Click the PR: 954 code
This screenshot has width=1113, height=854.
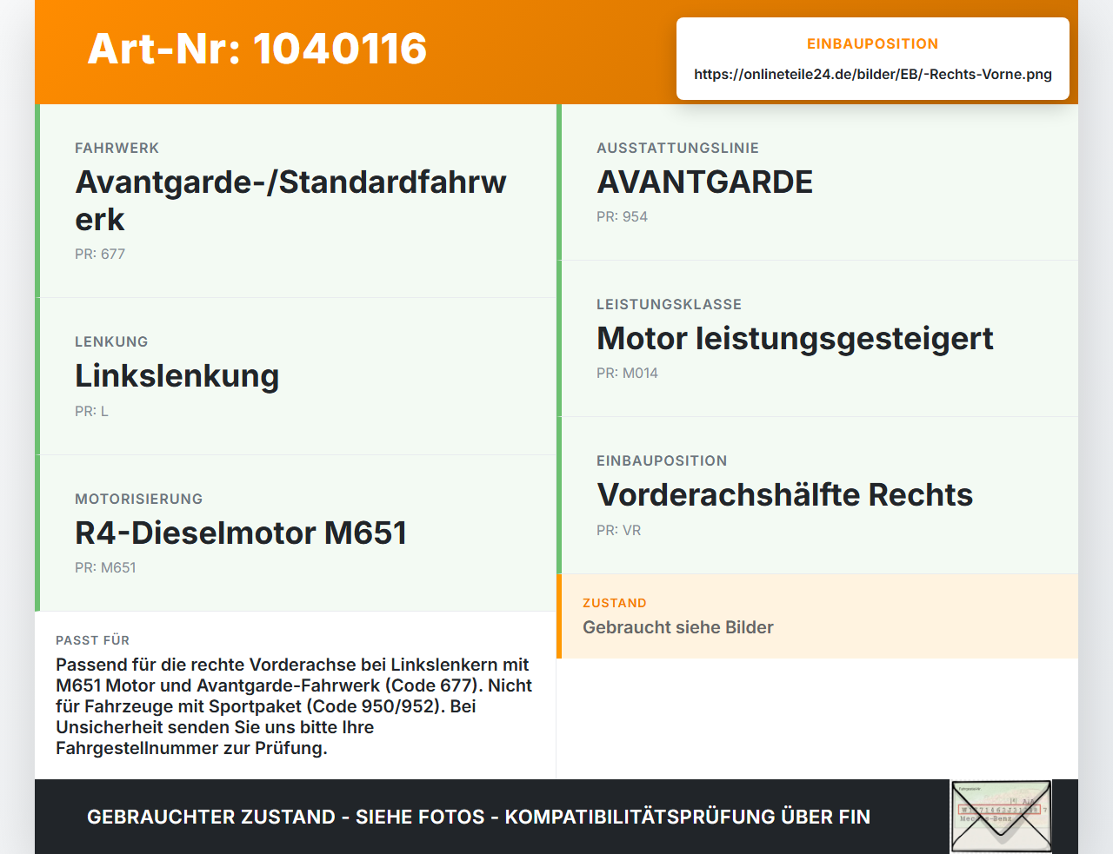tap(622, 216)
